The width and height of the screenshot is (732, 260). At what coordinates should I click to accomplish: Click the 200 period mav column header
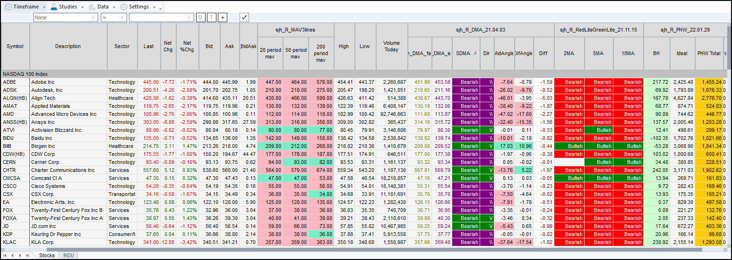click(x=321, y=53)
